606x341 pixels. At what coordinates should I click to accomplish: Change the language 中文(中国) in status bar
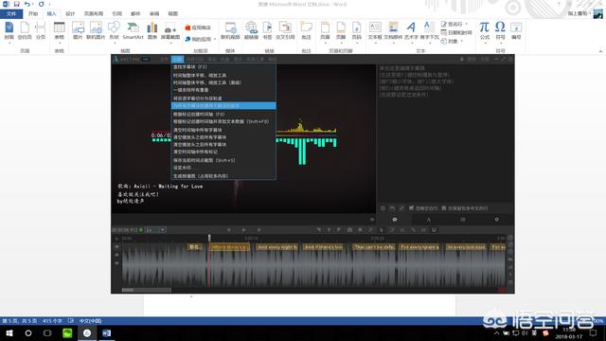click(91, 321)
